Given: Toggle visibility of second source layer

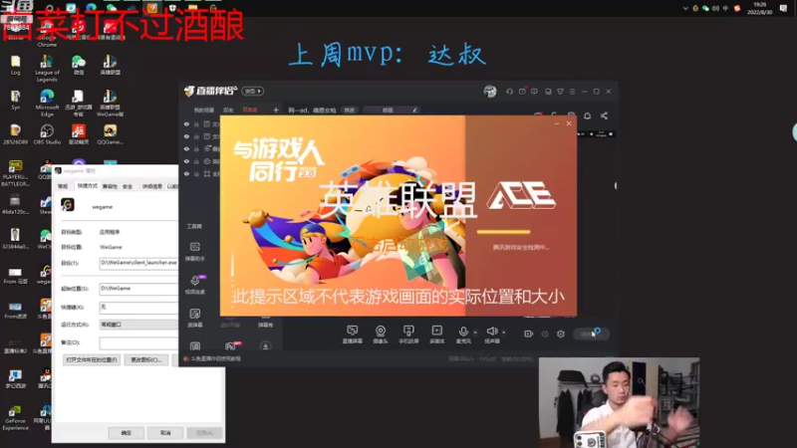Looking at the screenshot, I should click(x=186, y=136).
